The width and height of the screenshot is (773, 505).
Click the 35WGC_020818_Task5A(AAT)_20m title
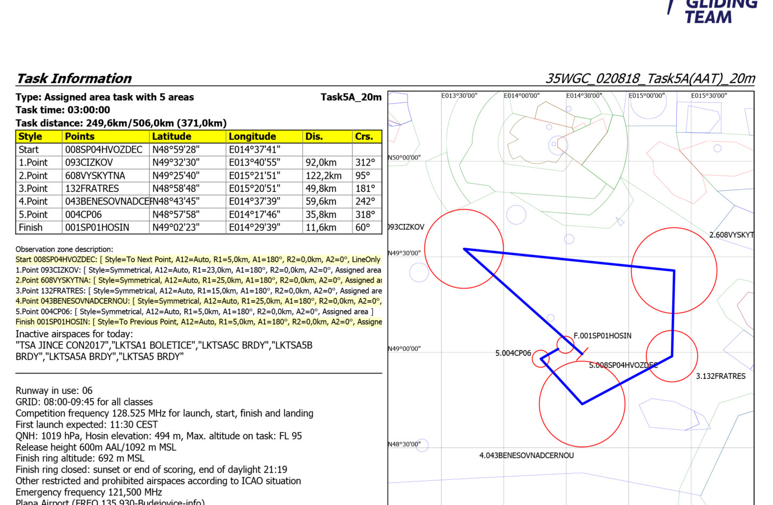[x=650, y=78]
